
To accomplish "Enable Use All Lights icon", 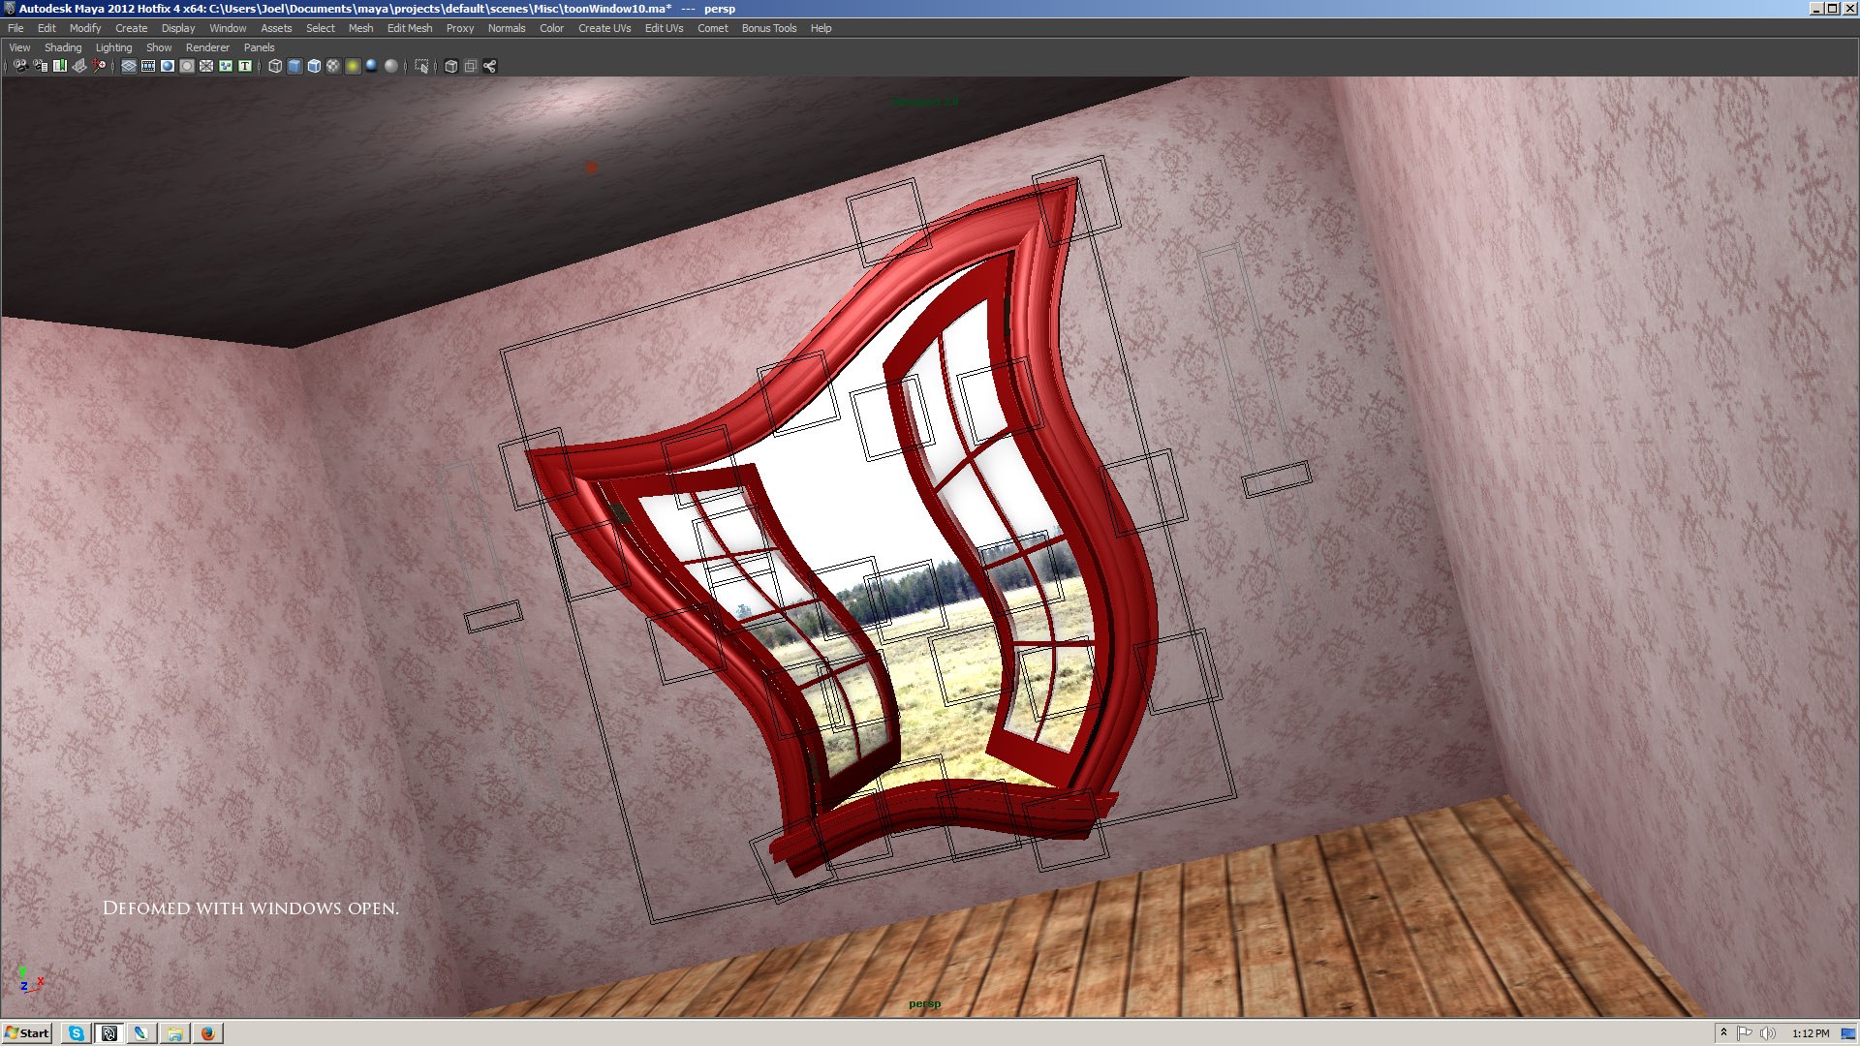I will pyautogui.click(x=353, y=66).
